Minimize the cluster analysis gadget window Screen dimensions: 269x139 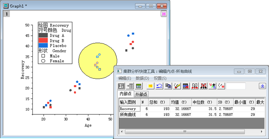coord(239,71)
